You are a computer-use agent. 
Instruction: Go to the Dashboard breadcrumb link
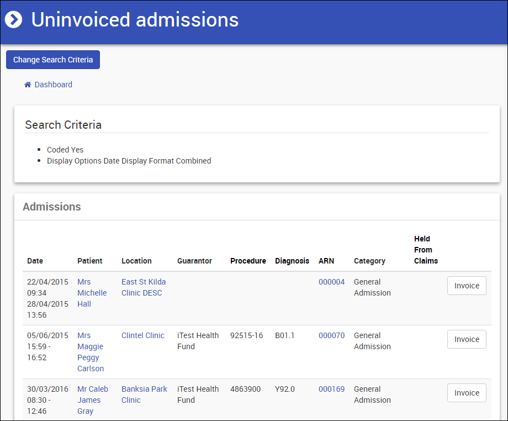tap(53, 85)
